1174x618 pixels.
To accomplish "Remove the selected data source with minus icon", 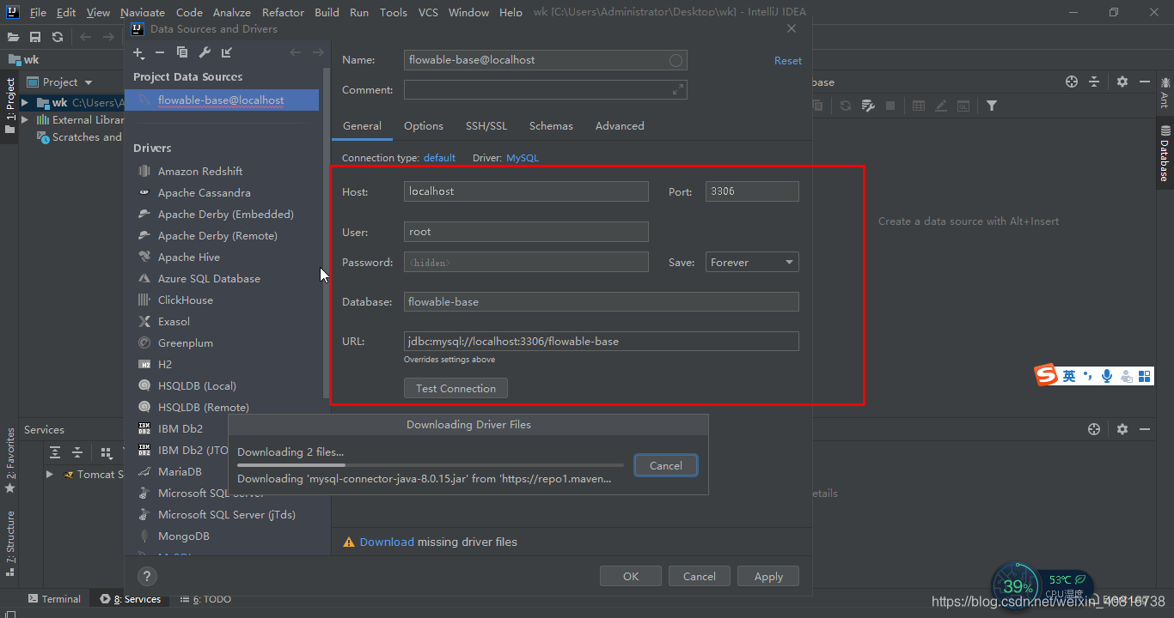I will point(161,53).
